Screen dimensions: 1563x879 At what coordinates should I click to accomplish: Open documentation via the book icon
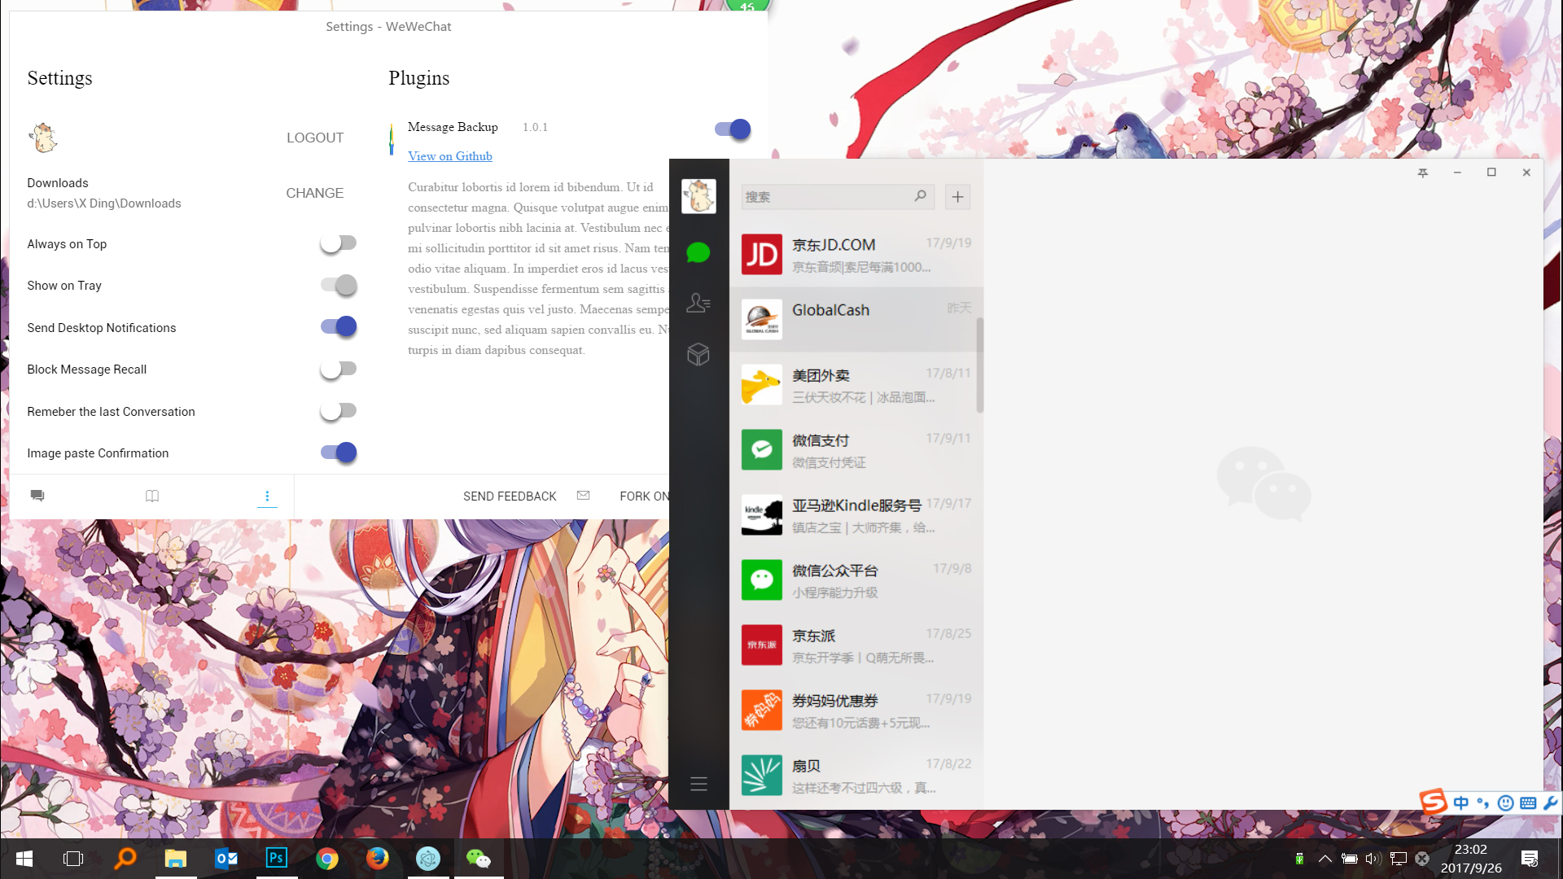pos(151,496)
